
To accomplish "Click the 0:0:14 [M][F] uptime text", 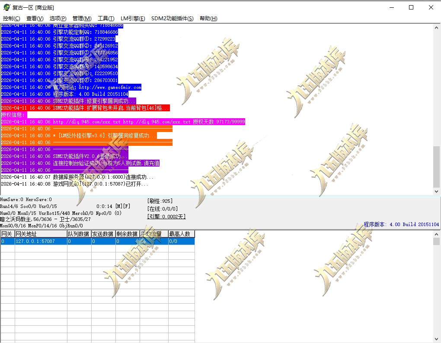I will pyautogui.click(x=113, y=206).
